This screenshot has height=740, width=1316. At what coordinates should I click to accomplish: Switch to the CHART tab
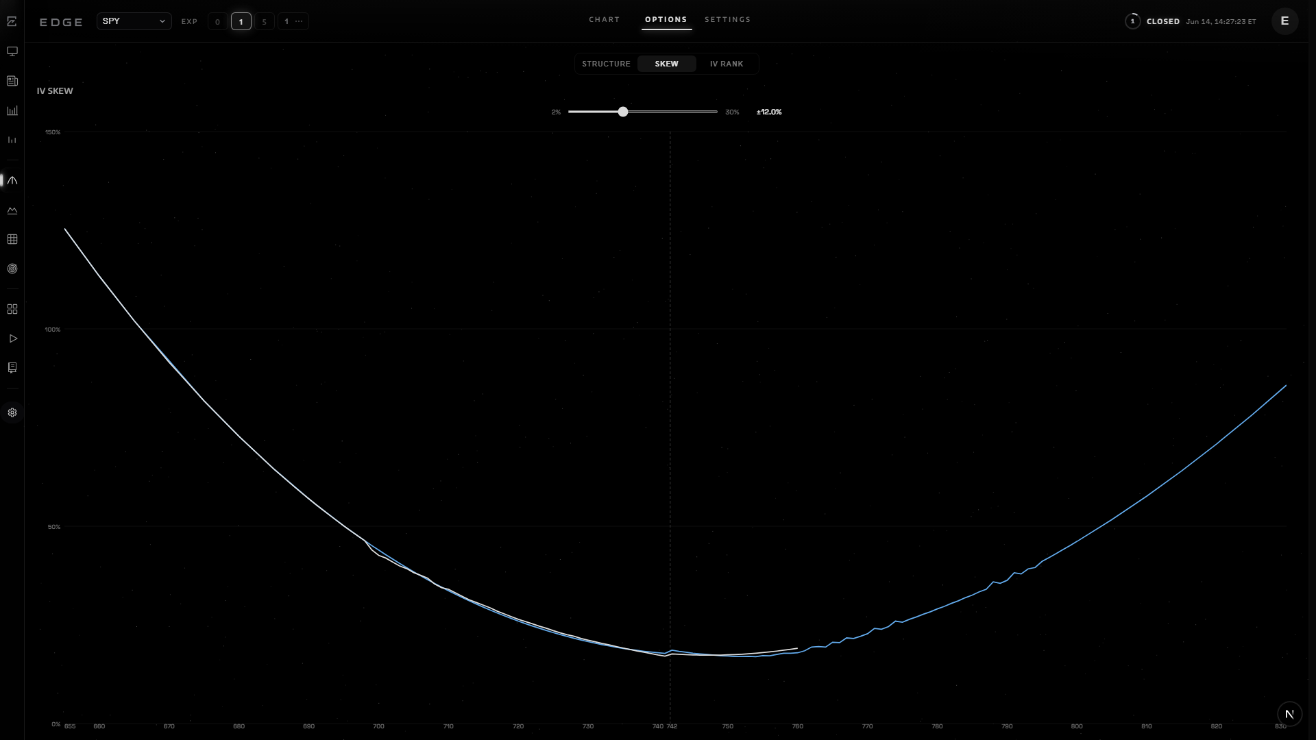click(x=604, y=20)
